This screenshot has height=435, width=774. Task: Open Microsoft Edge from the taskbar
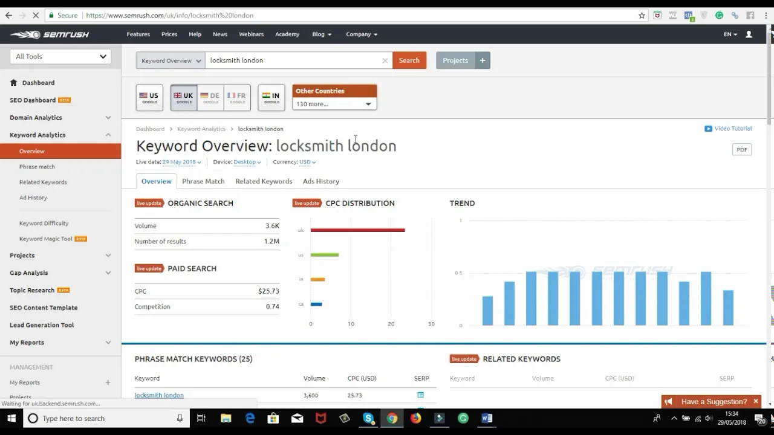(x=250, y=418)
